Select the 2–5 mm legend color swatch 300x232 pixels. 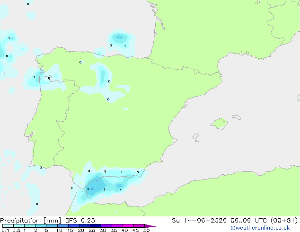click(x=41, y=226)
